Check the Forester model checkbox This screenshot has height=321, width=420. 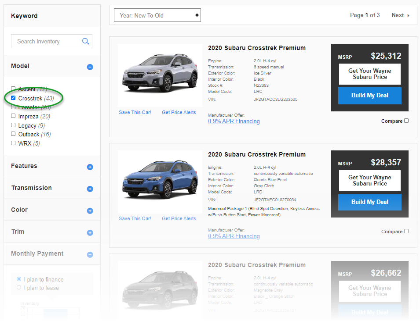coord(13,107)
